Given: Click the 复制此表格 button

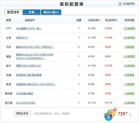Looking at the screenshot, I should (22, 113).
